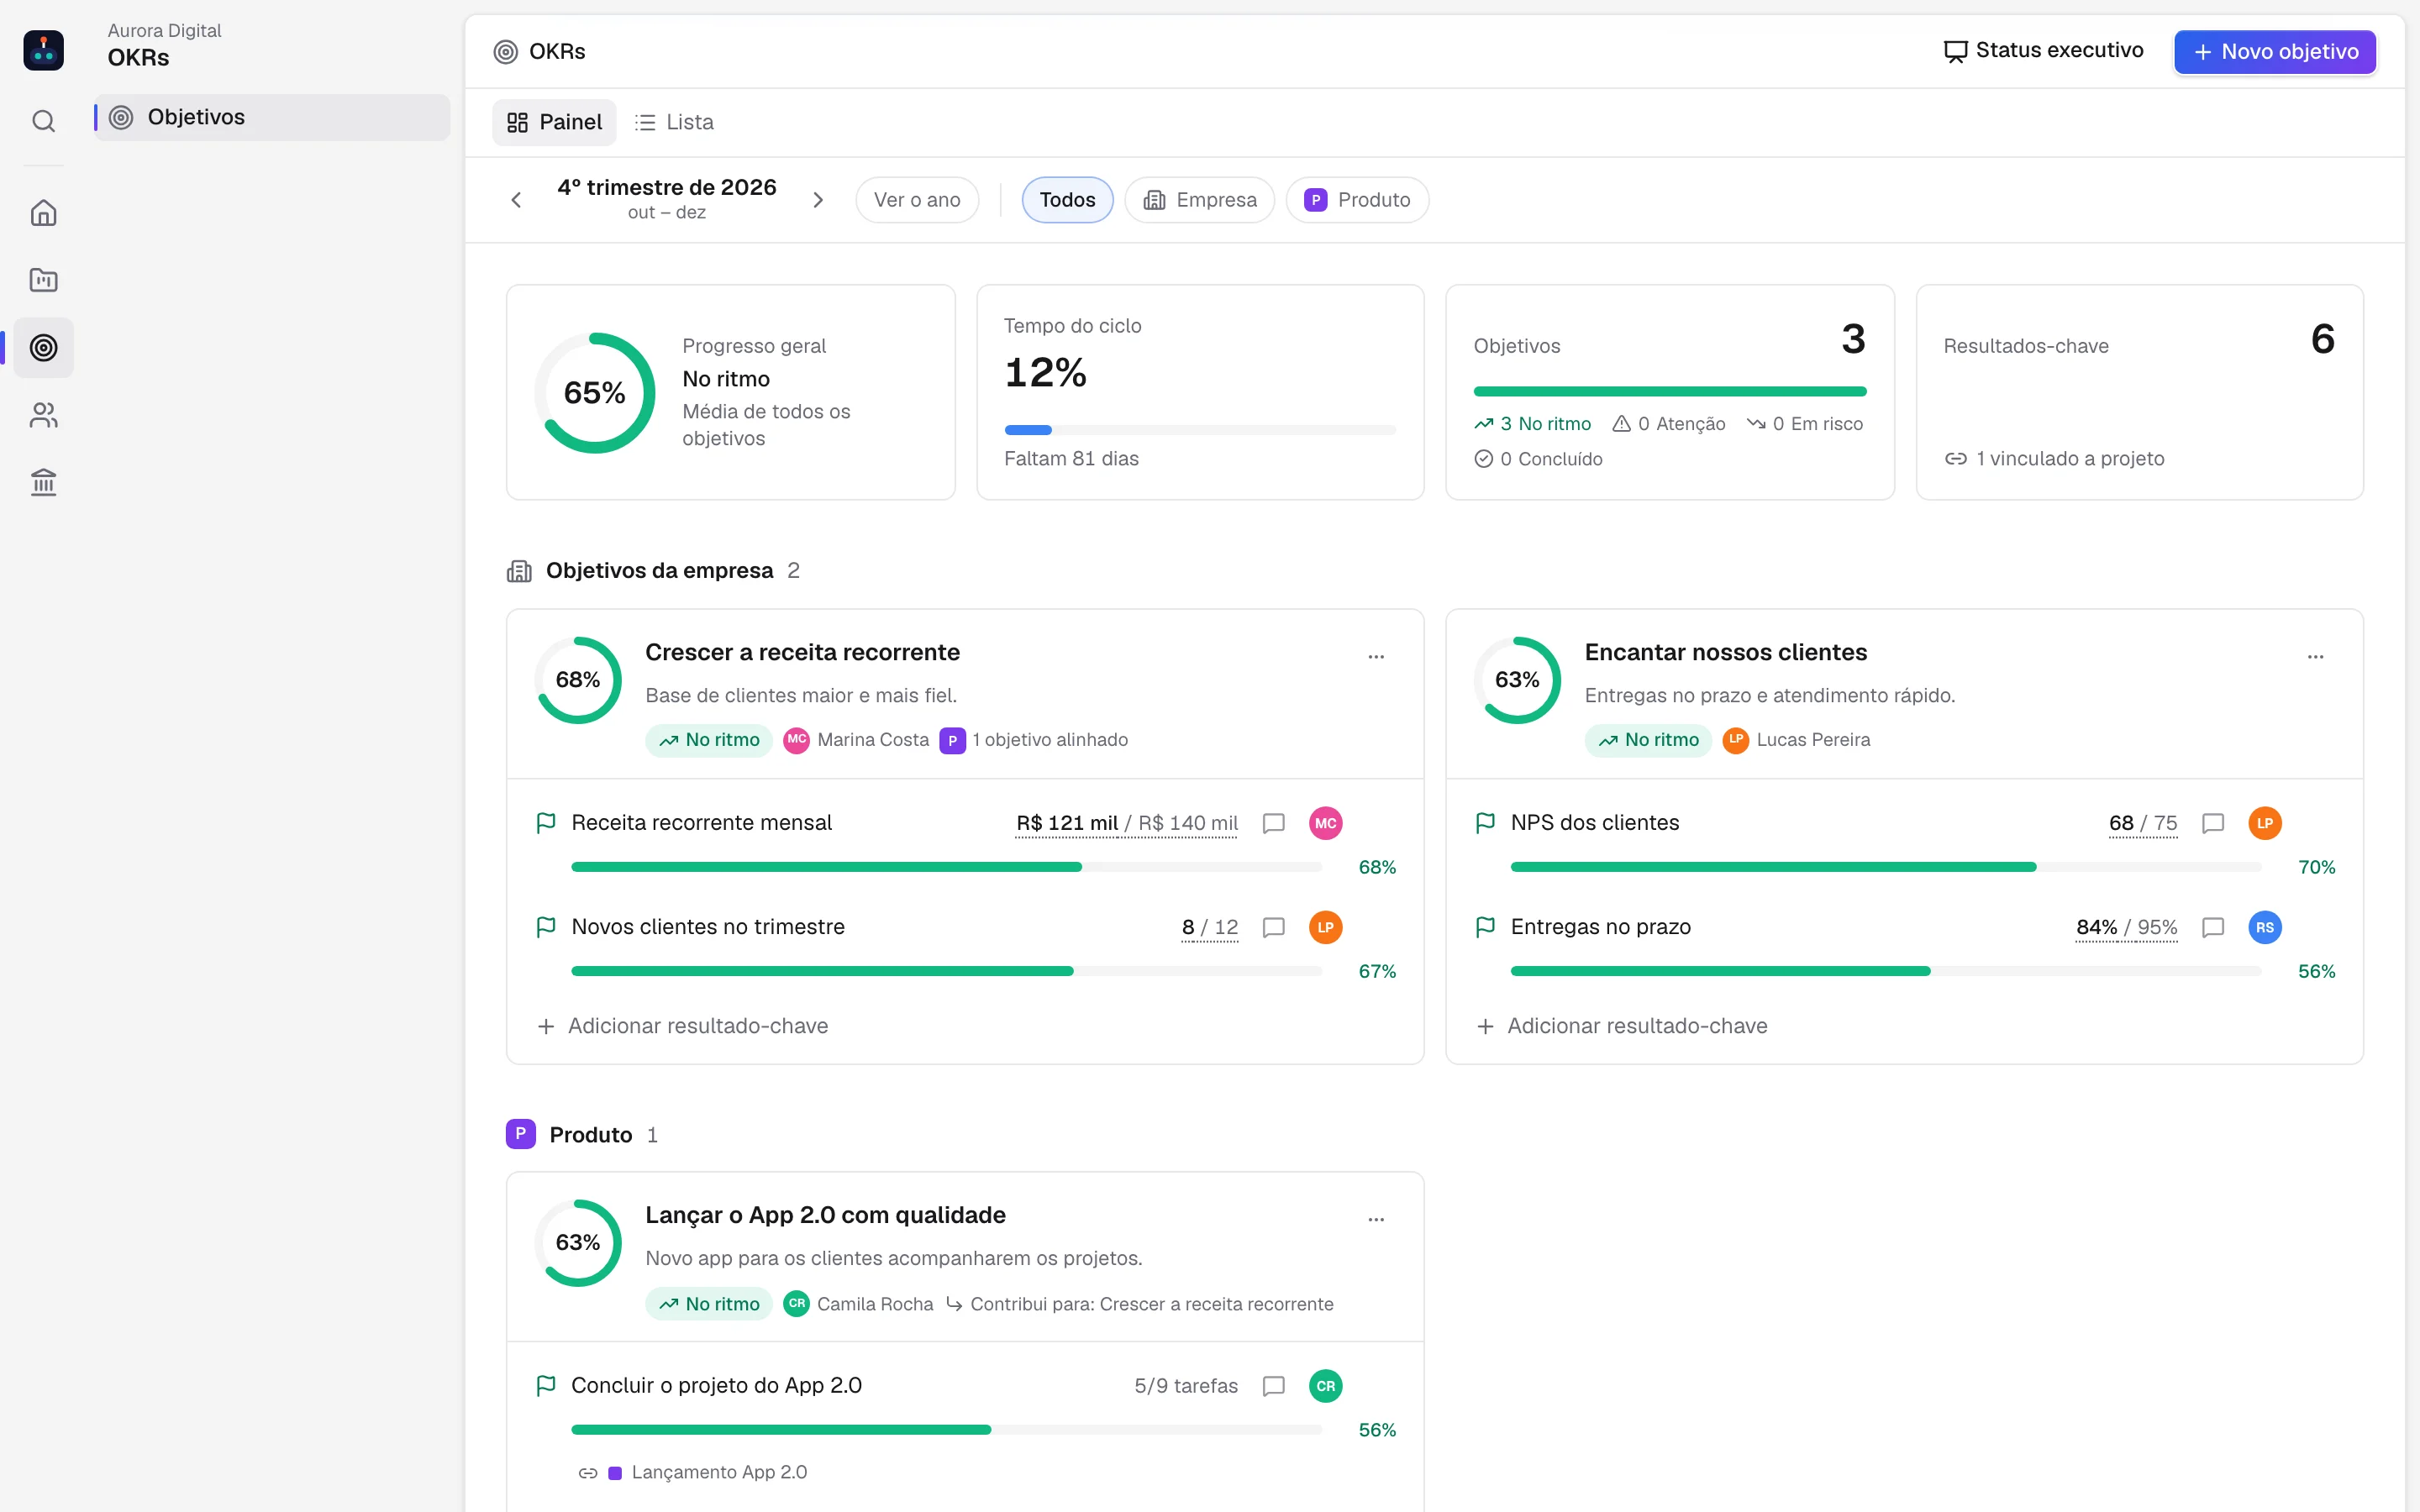Click Novo objetivo button

(2275, 51)
